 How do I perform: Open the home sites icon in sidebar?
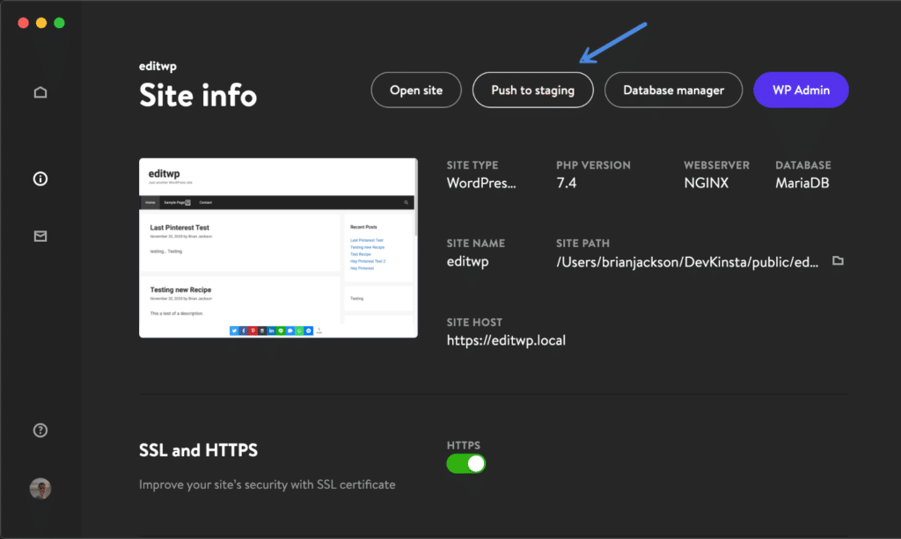click(40, 92)
